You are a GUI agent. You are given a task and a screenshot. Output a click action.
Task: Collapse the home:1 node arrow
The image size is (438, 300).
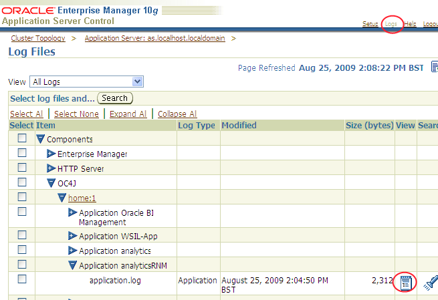pos(62,198)
